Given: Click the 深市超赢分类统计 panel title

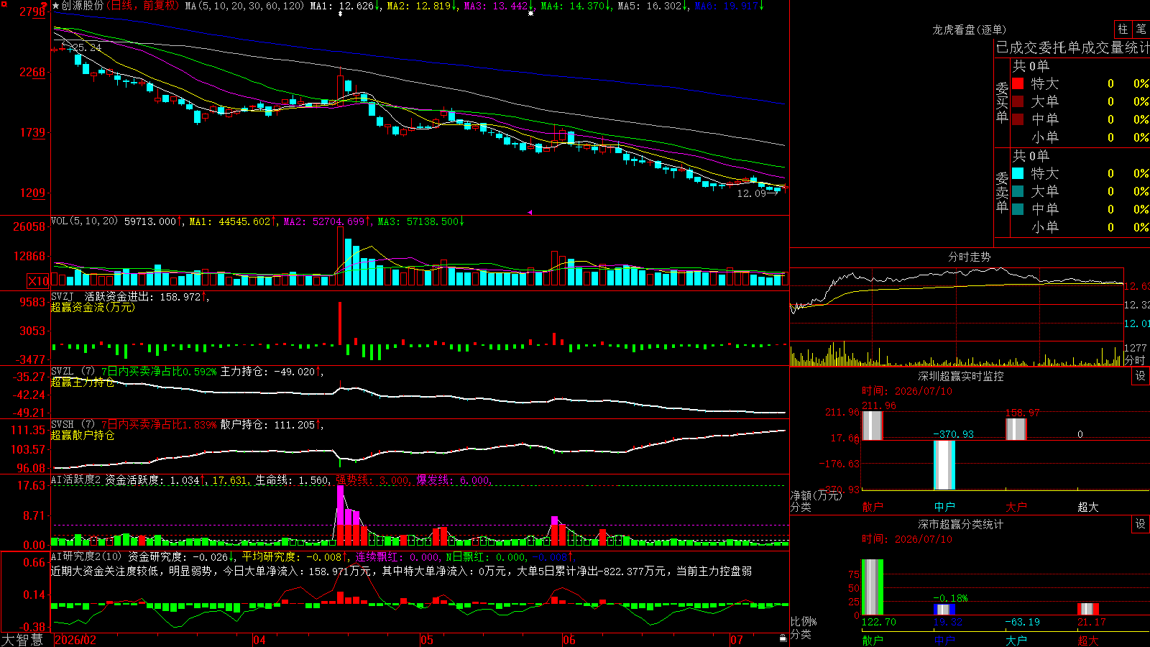Looking at the screenshot, I should [961, 524].
